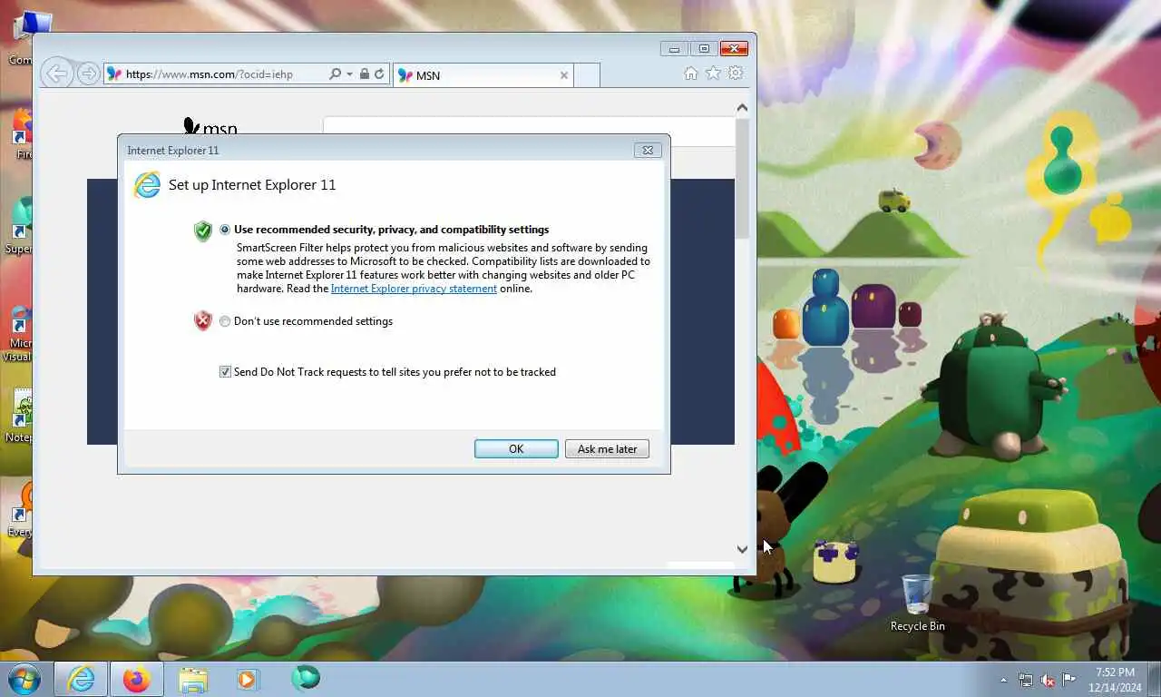Click the security lock icon in address bar
This screenshot has width=1161, height=697.
364,74
